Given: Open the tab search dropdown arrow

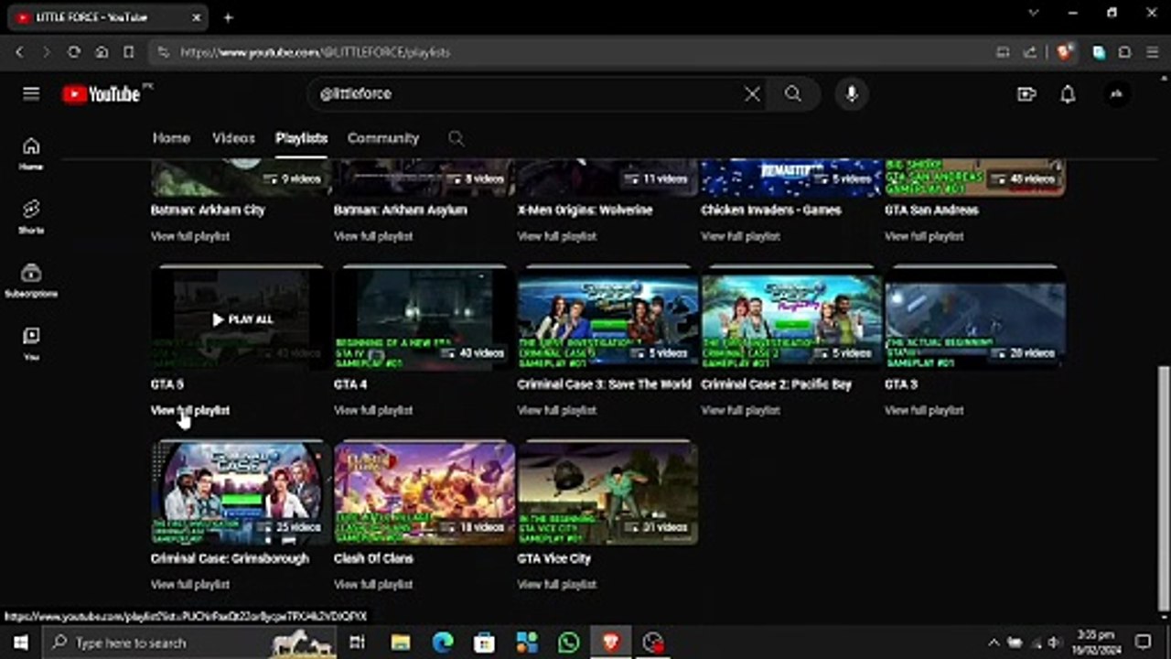Looking at the screenshot, I should (x=1034, y=13).
